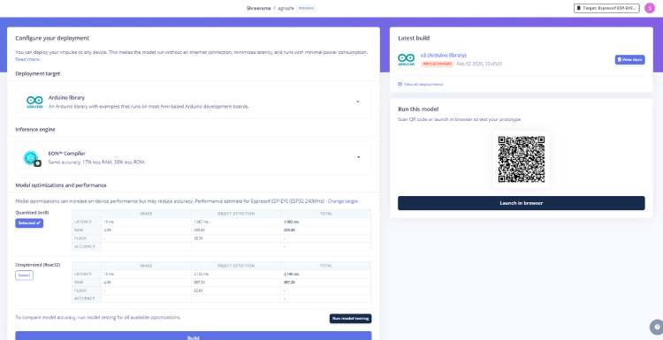Select the Arduino library title text
Screen dimensions: 663x340
66,97
